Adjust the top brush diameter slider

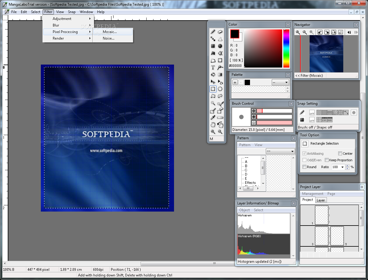(274, 111)
